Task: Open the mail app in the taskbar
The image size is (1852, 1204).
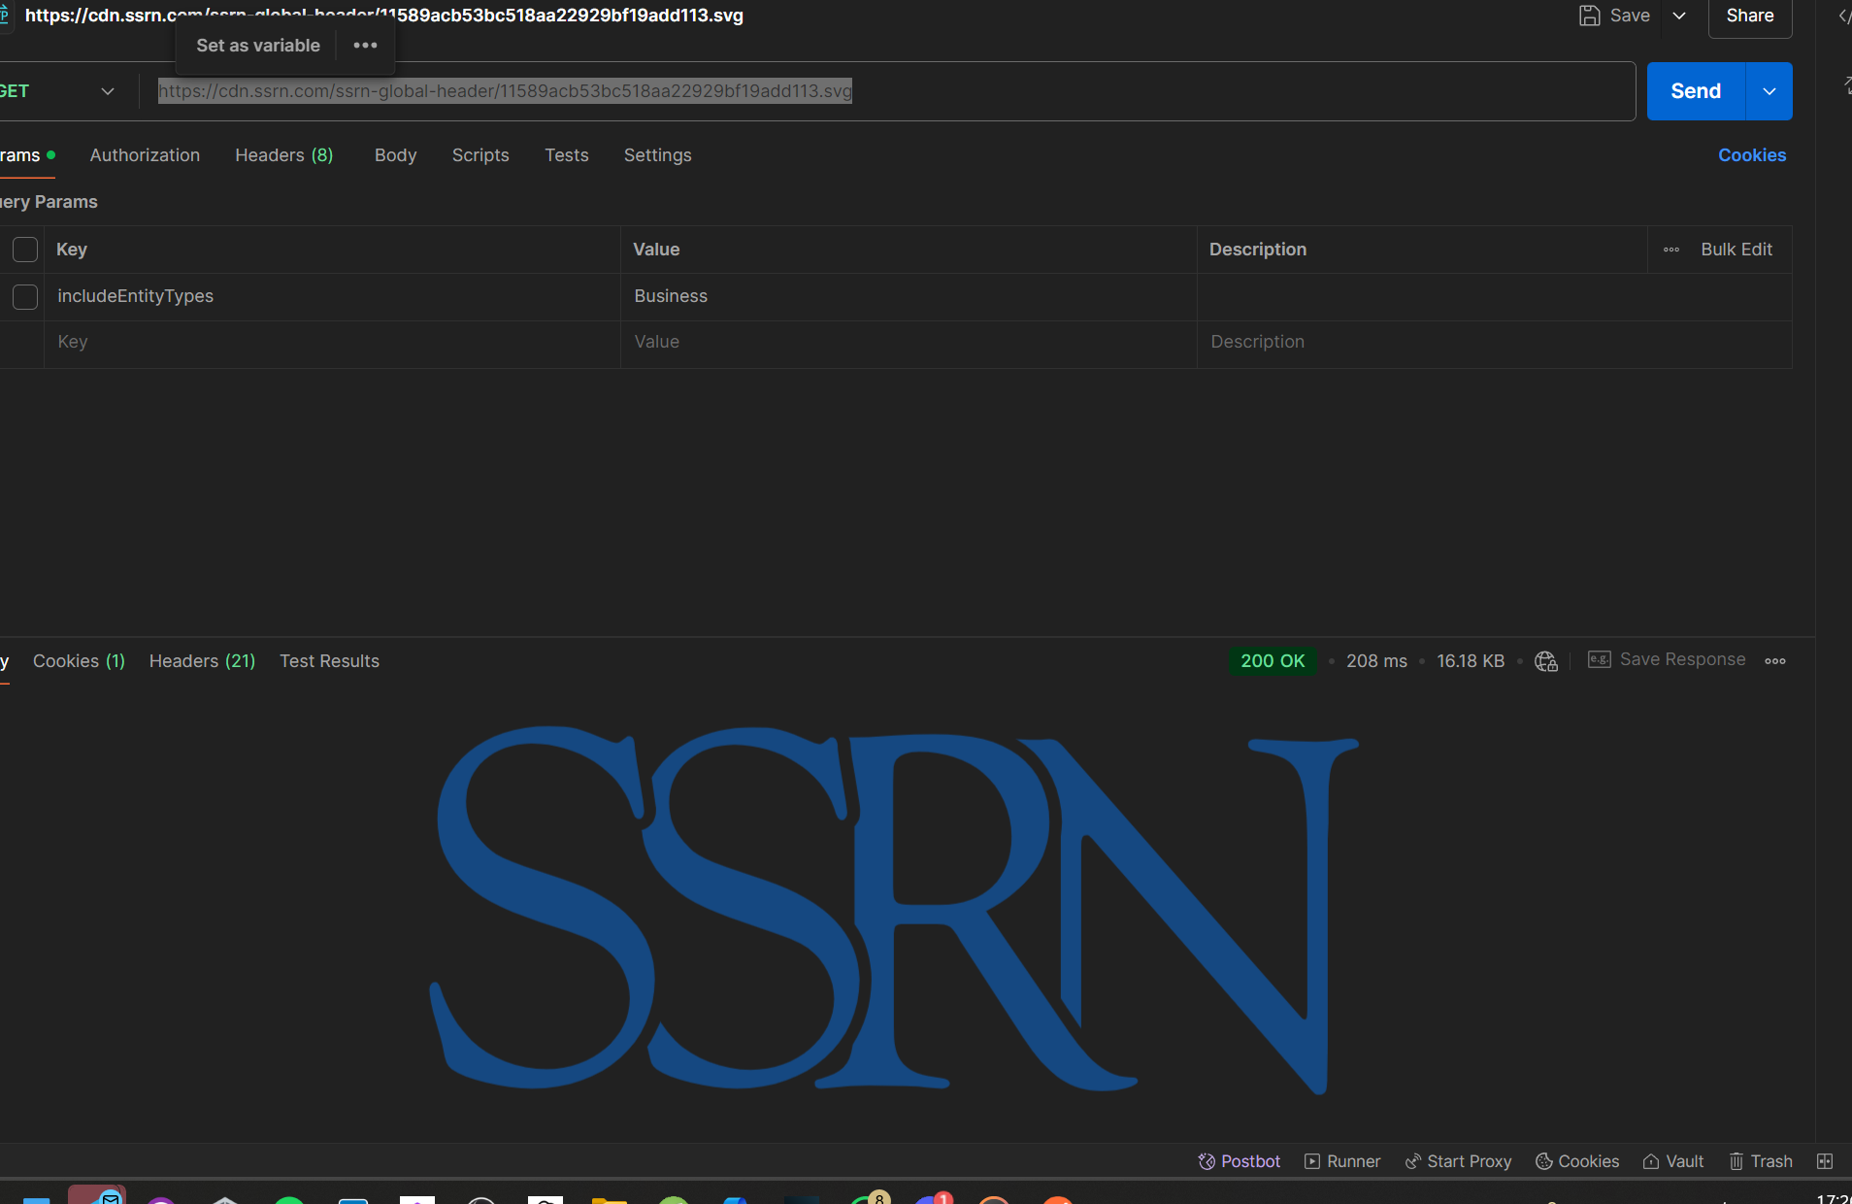Action: click(97, 1196)
